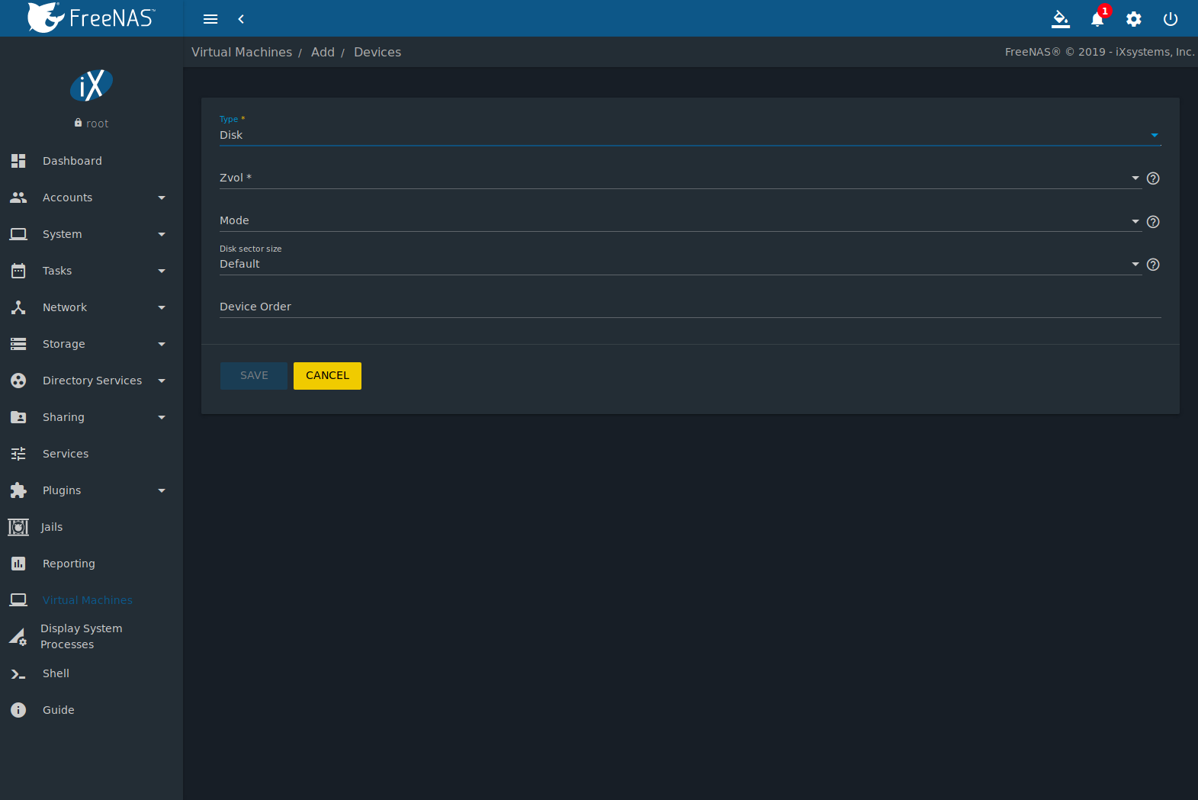Screen dimensions: 1198x800
Task: Open the Type dropdown showing Disk
Action: pos(690,135)
